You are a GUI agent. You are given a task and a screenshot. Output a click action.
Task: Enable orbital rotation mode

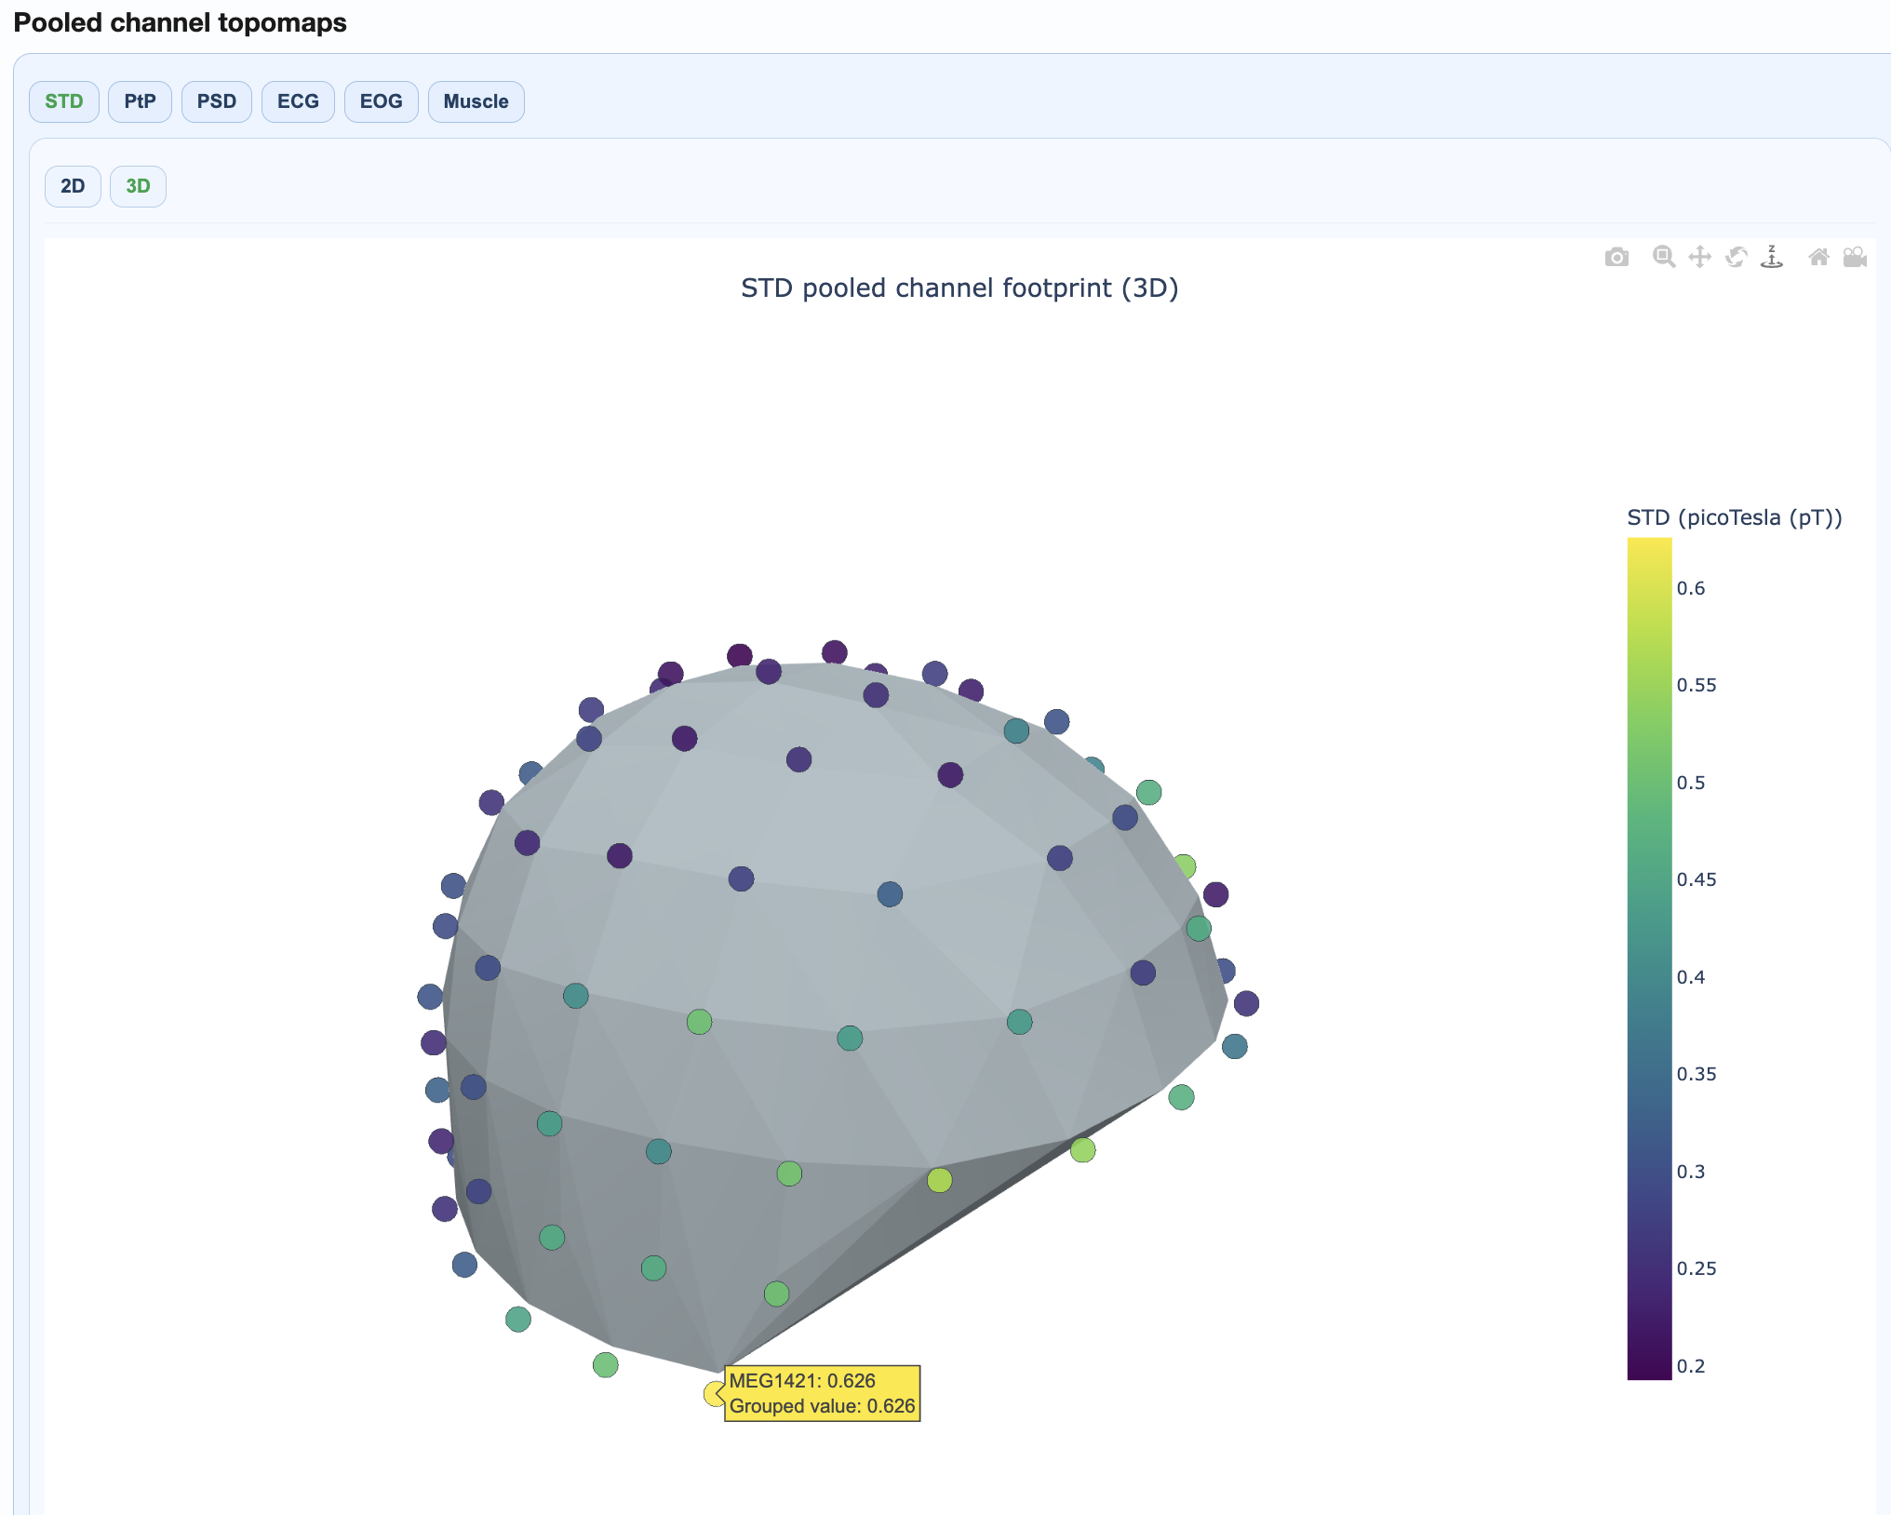tap(1736, 257)
